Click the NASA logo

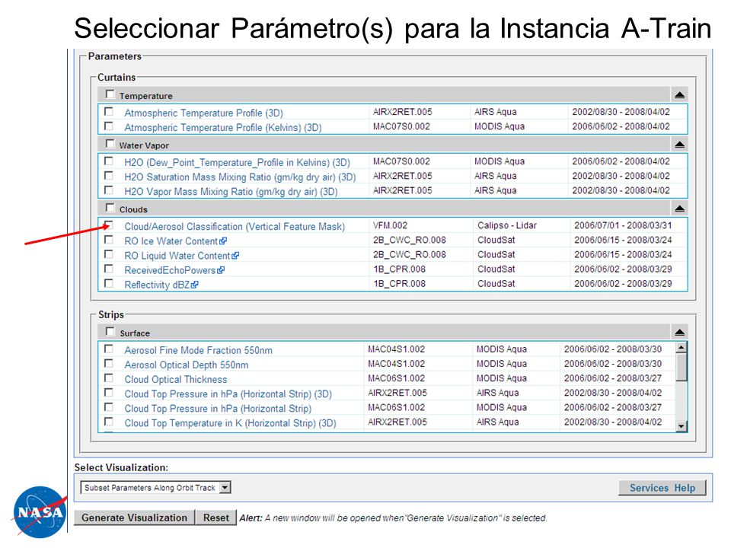click(40, 511)
